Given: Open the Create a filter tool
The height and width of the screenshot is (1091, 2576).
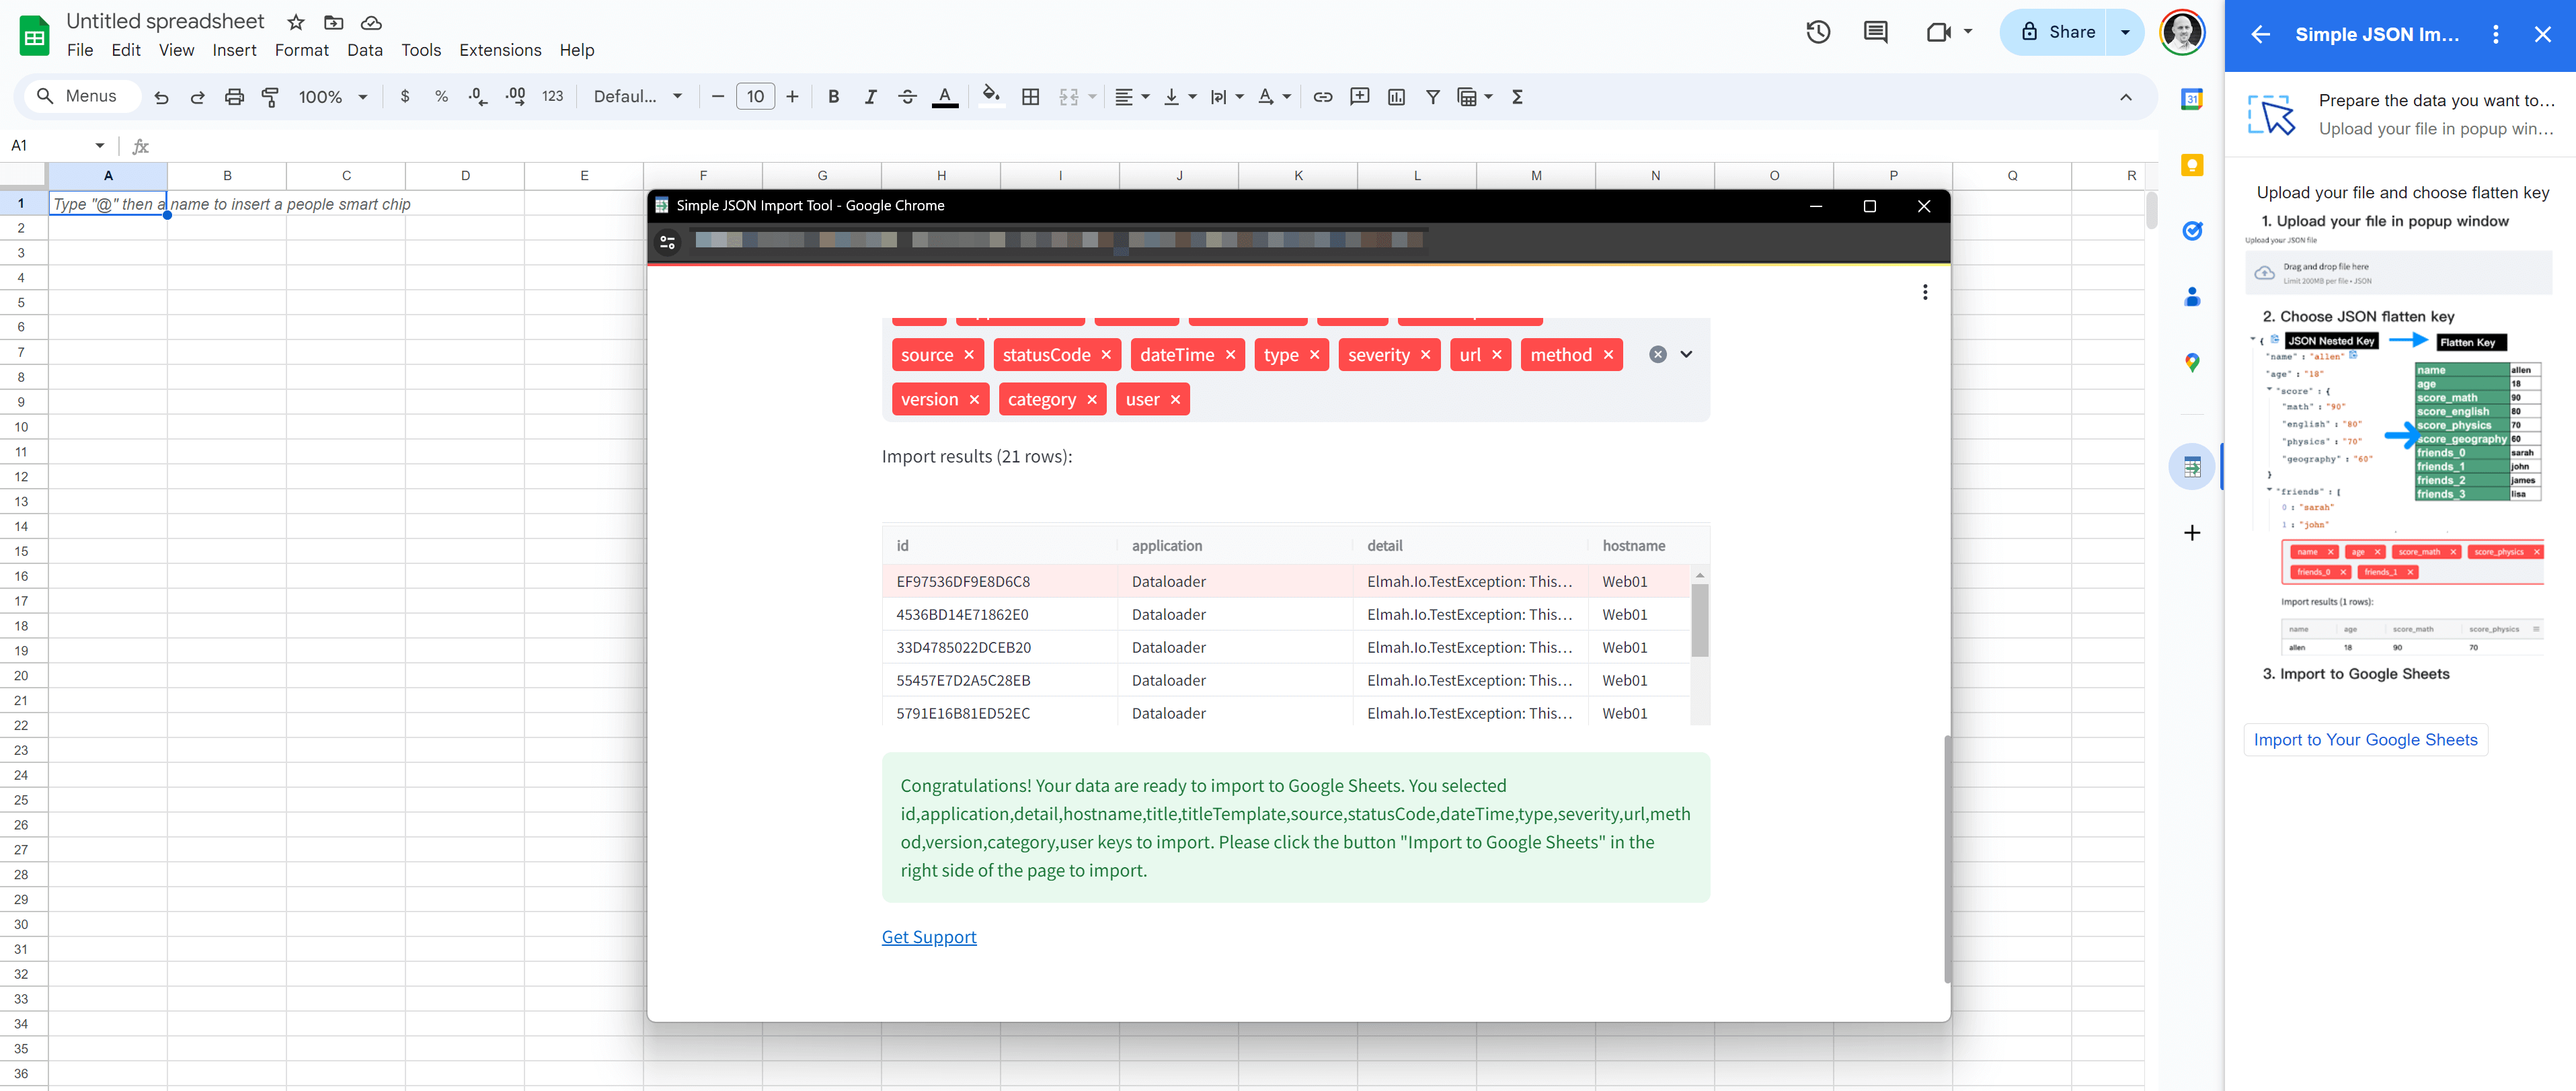Looking at the screenshot, I should coord(1433,96).
